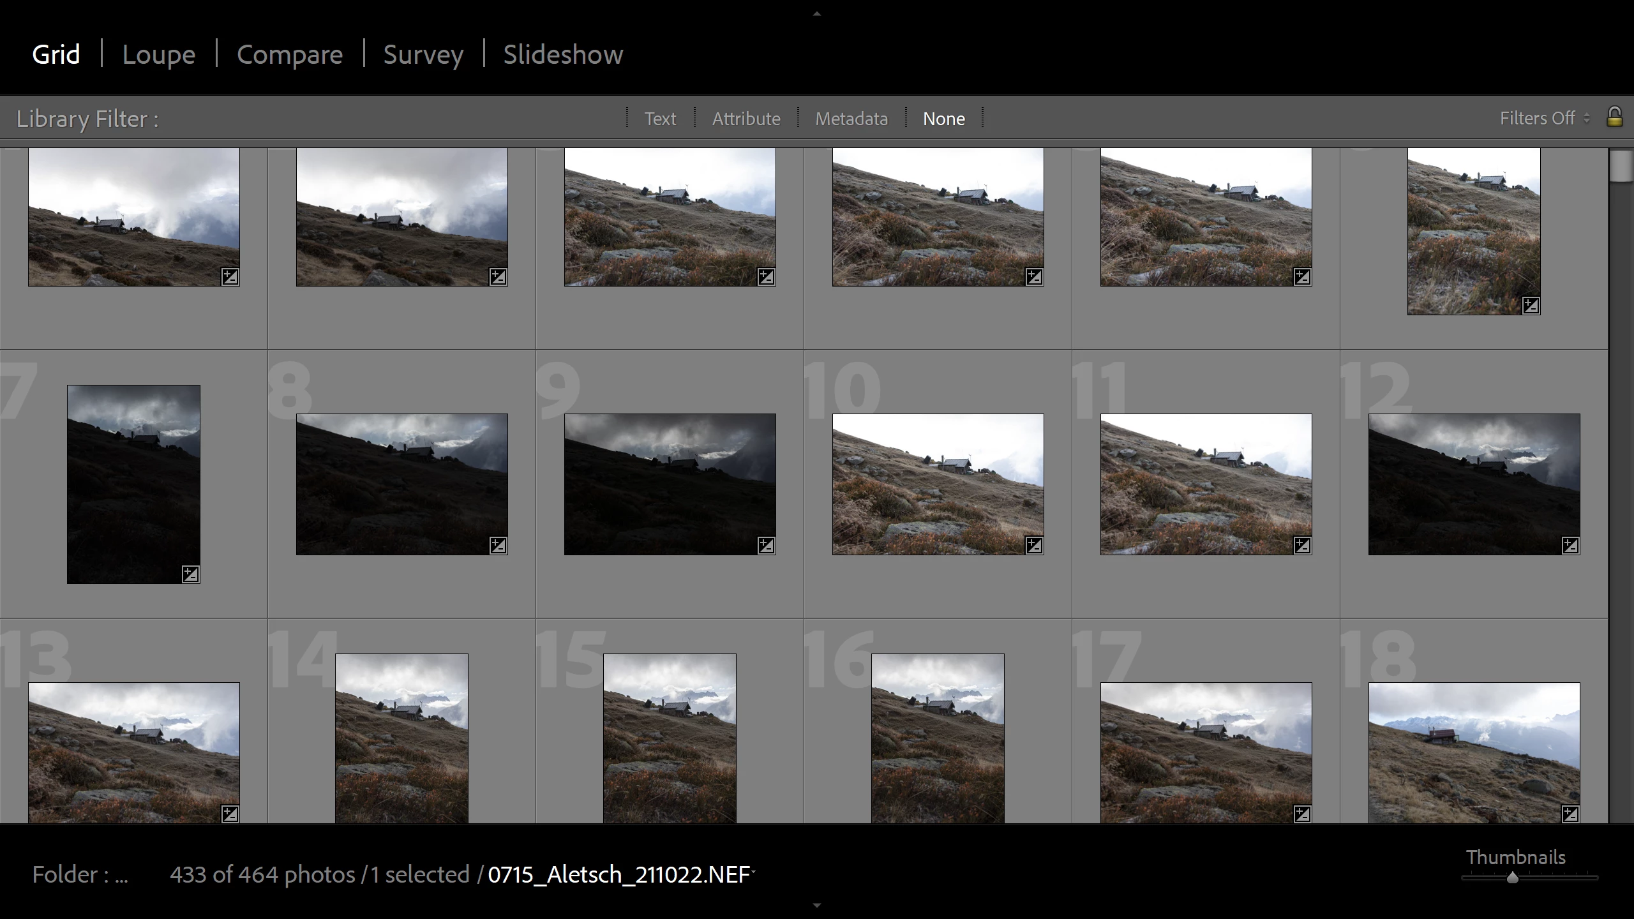This screenshot has width=1634, height=919.
Task: Click the Thumbnails size slider handle
Action: [1512, 878]
